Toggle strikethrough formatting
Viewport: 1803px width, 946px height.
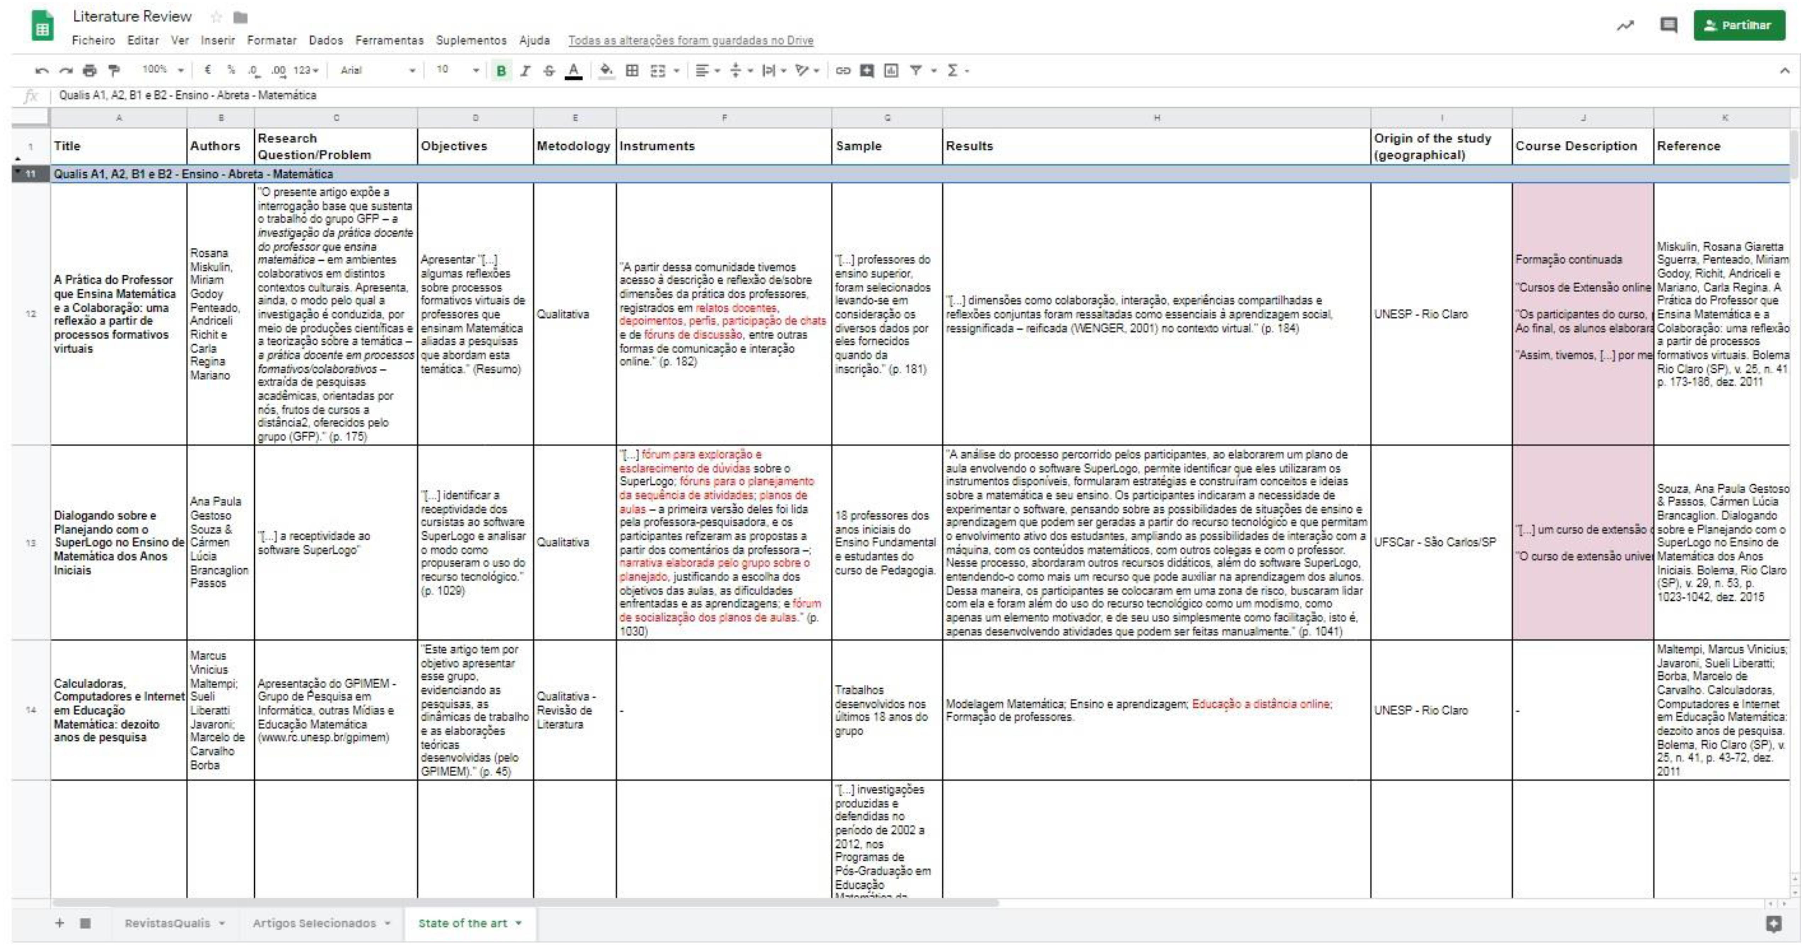(549, 71)
